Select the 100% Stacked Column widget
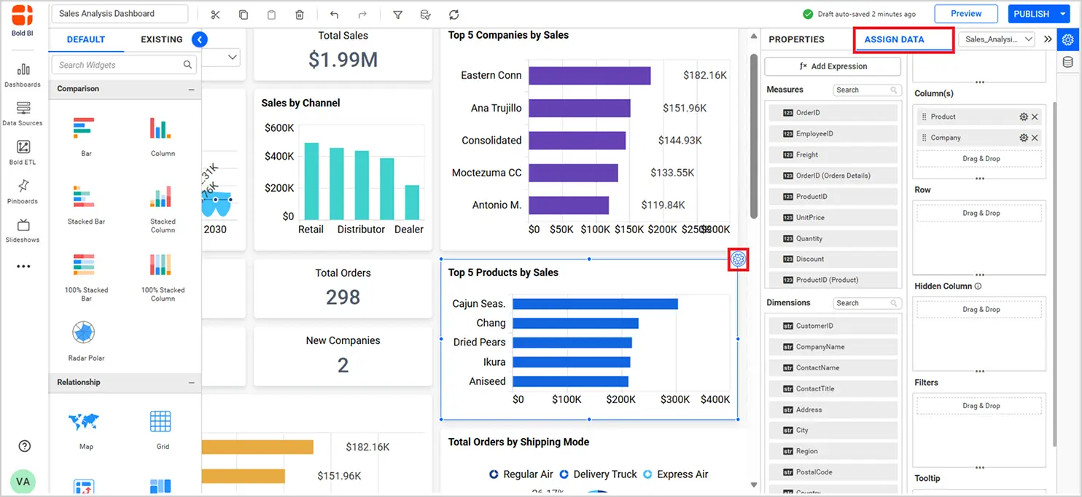The width and height of the screenshot is (1082, 497). (163, 277)
